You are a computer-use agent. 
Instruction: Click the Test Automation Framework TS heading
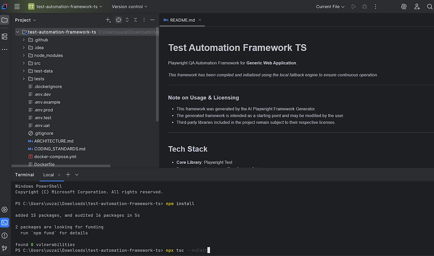[x=237, y=47]
